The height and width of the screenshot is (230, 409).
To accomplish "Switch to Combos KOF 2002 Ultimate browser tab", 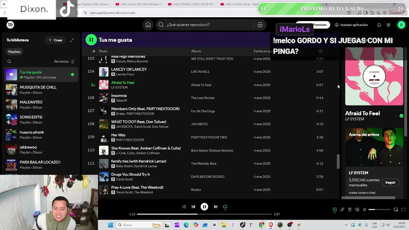I will (139, 4).
